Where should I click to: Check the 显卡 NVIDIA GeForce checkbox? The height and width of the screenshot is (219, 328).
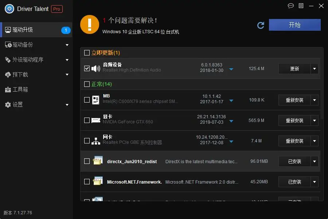point(87,120)
